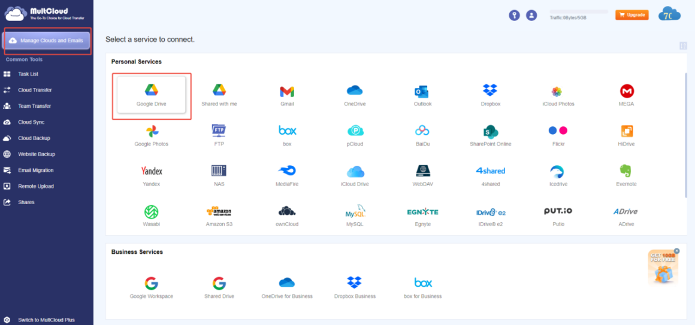Open Manage Clouds and Emails
Screen dimensions: 695x325
(46, 40)
